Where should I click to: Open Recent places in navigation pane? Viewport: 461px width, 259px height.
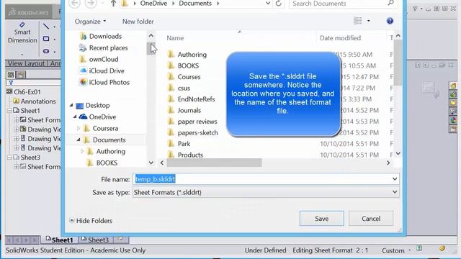103,47
